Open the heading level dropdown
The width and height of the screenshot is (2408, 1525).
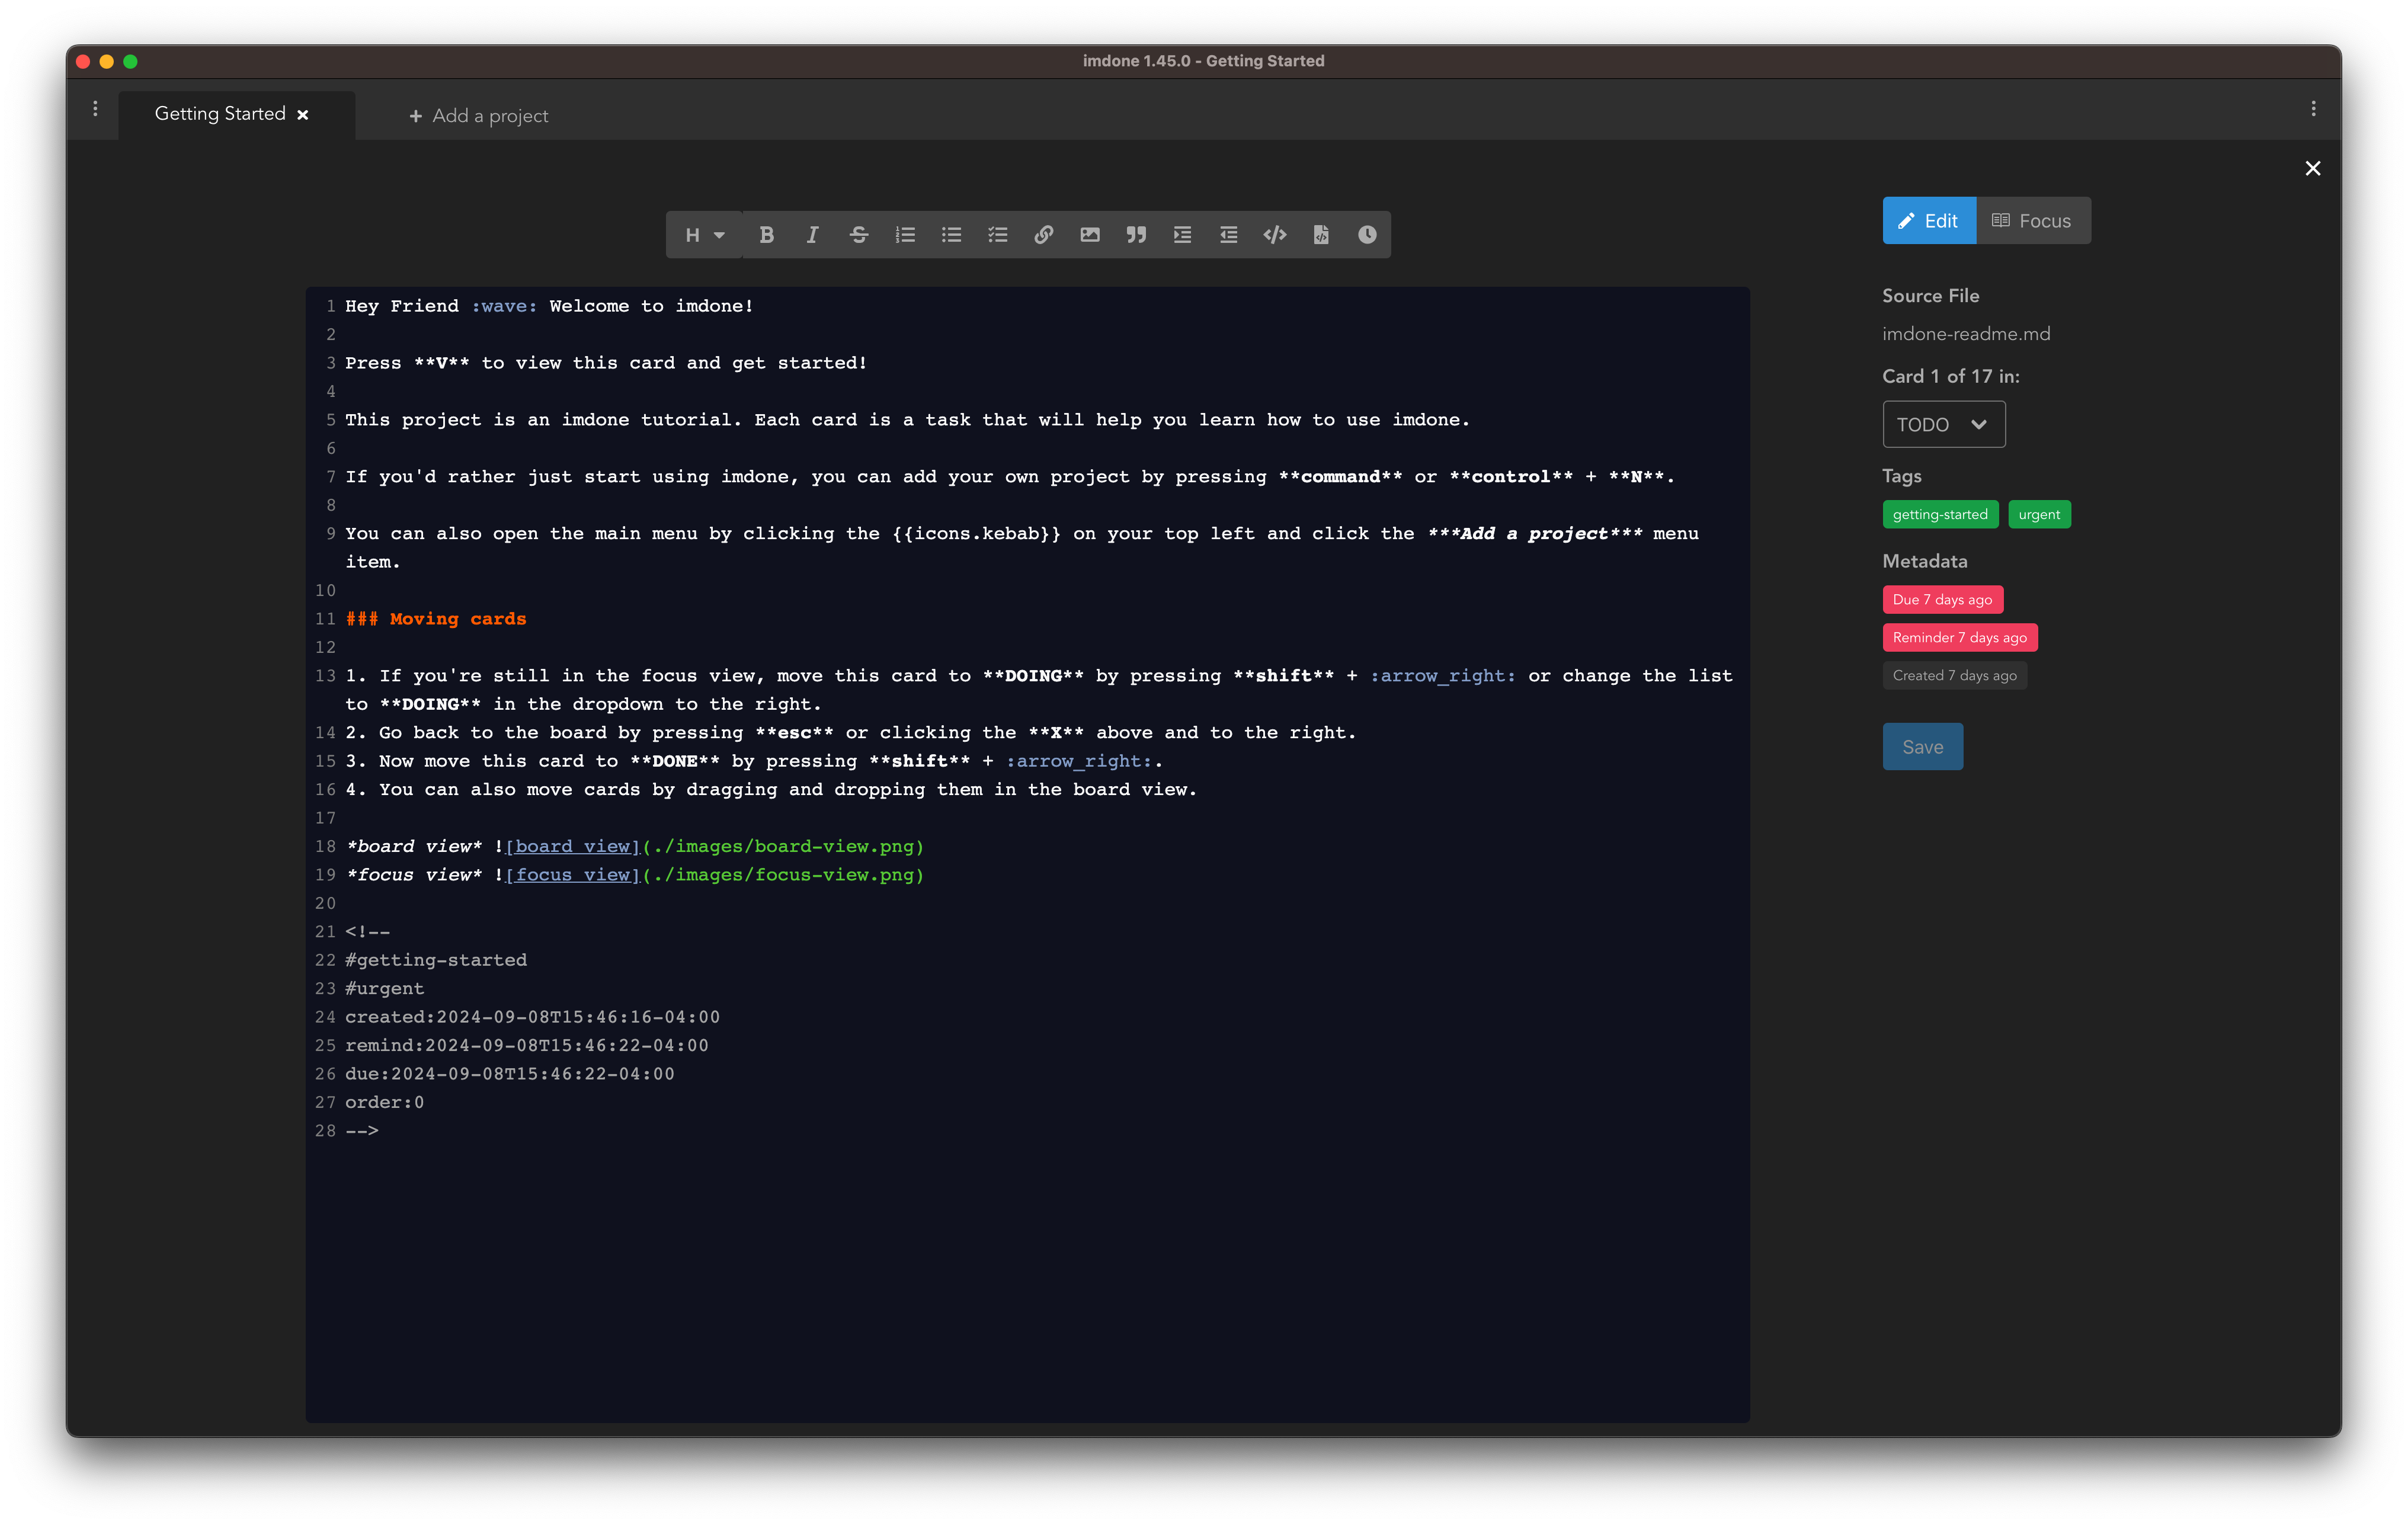pos(704,235)
